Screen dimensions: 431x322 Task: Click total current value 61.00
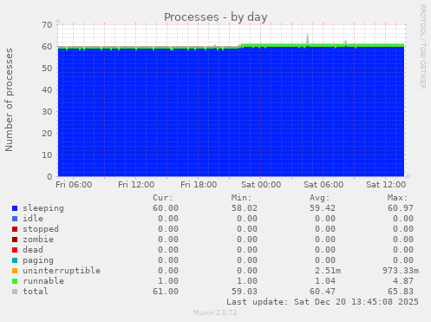pyautogui.click(x=166, y=292)
